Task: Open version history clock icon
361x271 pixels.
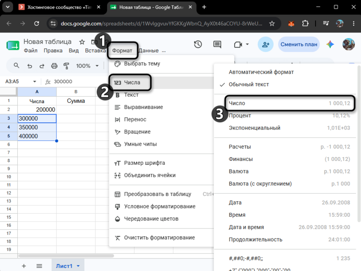Action: pos(198,44)
